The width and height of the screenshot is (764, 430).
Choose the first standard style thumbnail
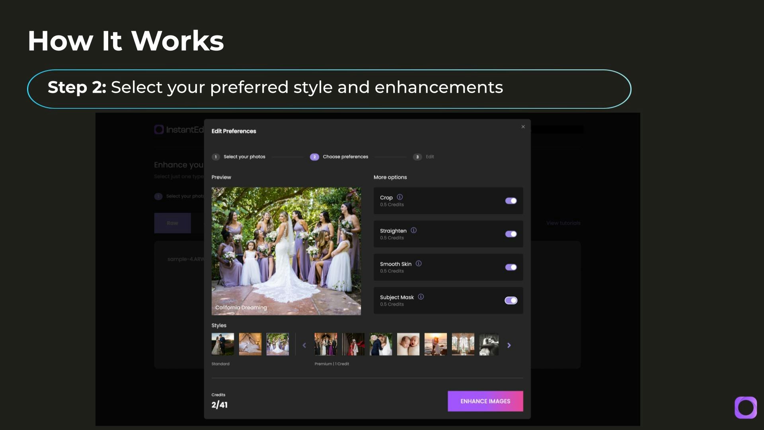pyautogui.click(x=223, y=344)
